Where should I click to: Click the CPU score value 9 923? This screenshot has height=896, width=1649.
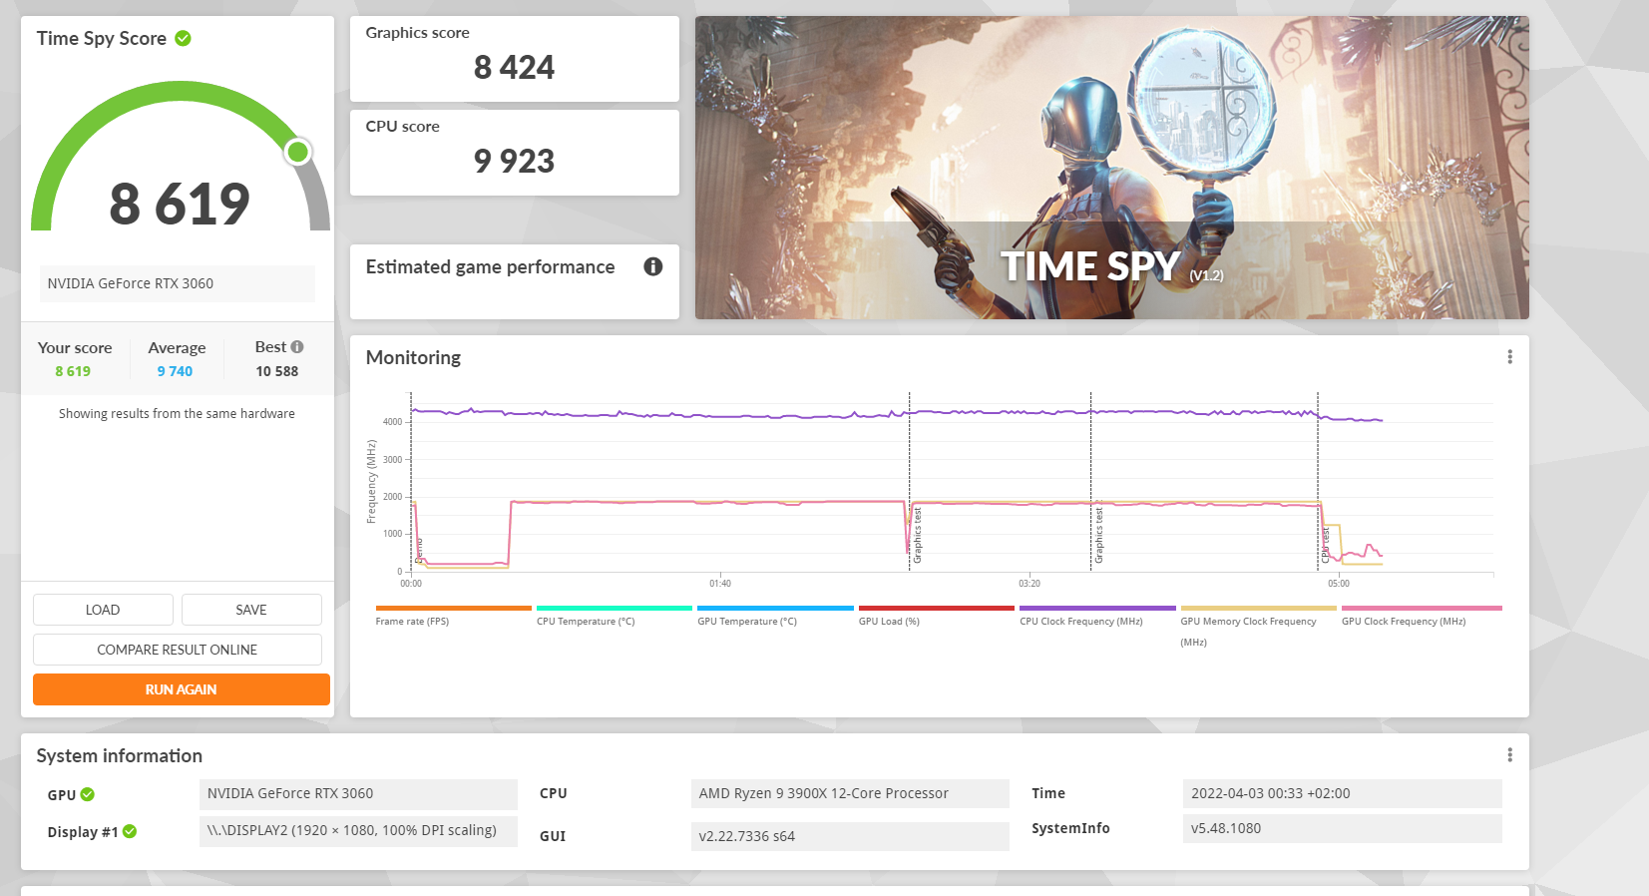515,161
